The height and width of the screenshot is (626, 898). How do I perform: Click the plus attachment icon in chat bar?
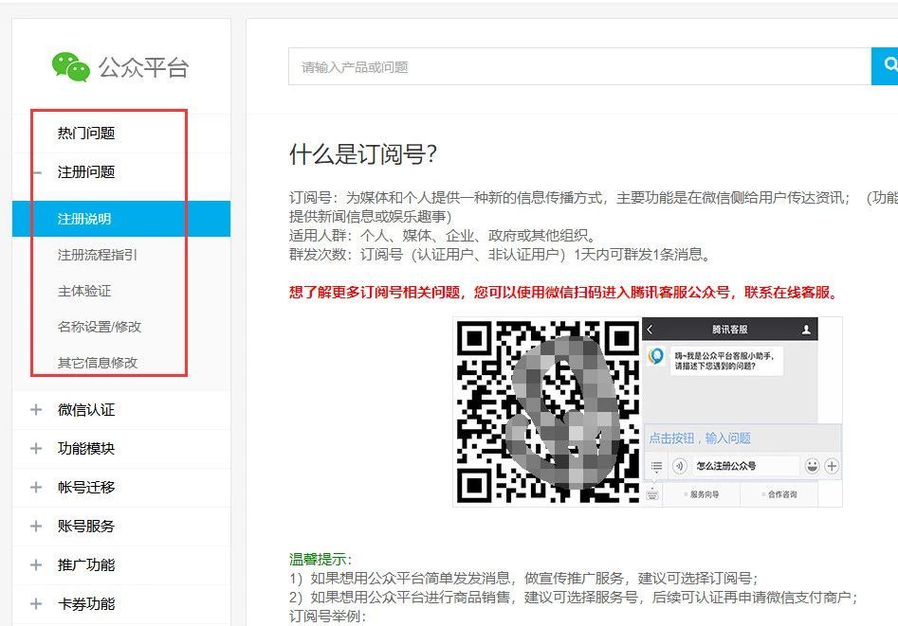[832, 466]
